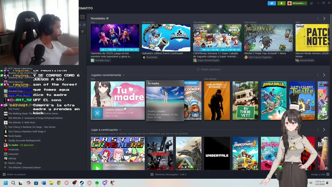Open the notifications bell

click(281, 3)
